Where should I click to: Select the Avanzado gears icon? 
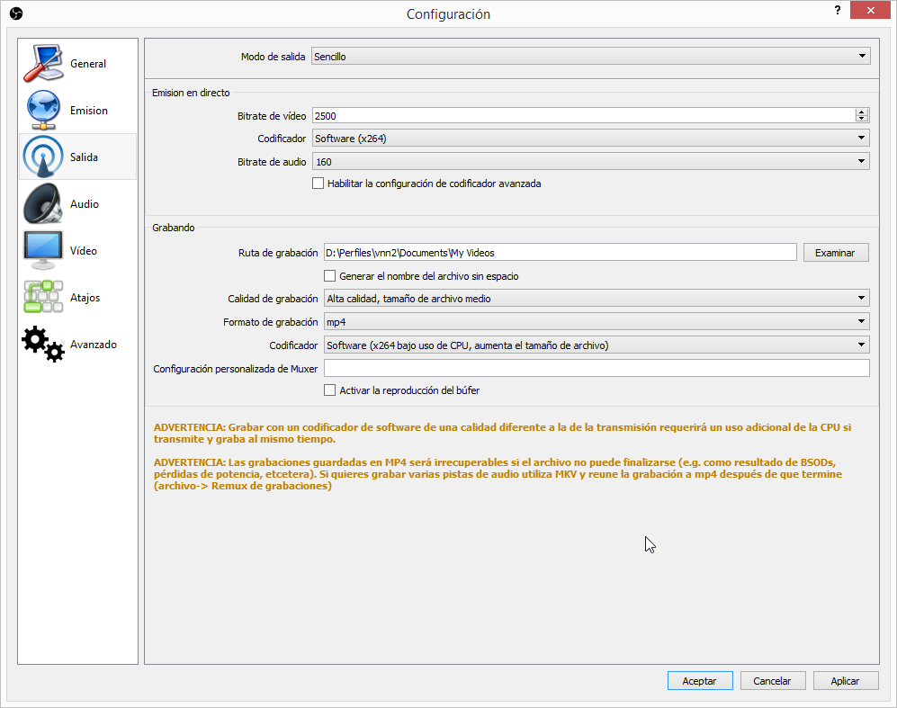42,345
